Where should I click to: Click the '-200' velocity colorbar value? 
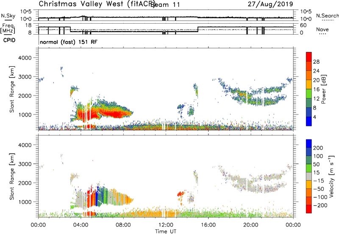(x=320, y=205)
